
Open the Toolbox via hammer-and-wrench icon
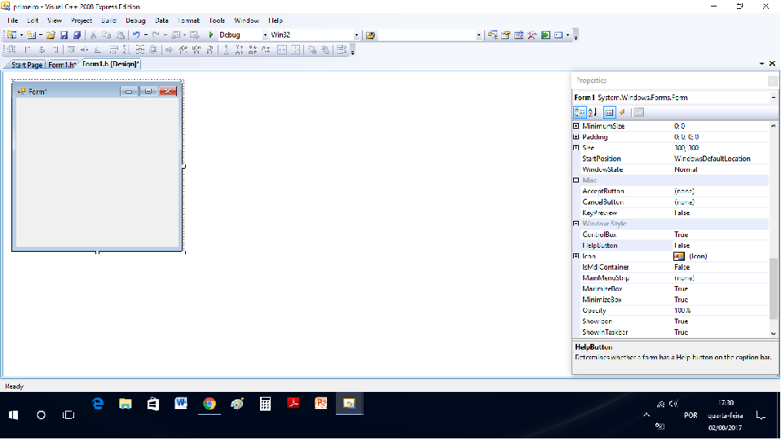532,35
